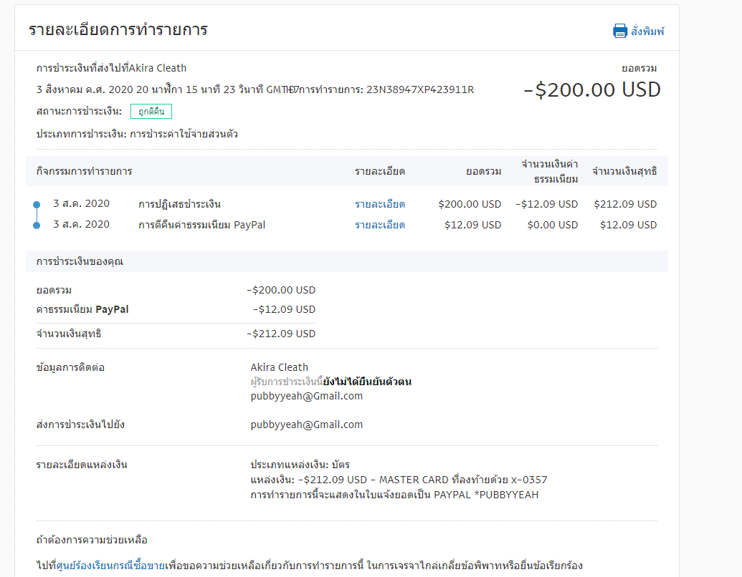Click the bottom timeline dot for การตีคืนค่าธรรมเนียม
The width and height of the screenshot is (742, 577).
pos(37,225)
